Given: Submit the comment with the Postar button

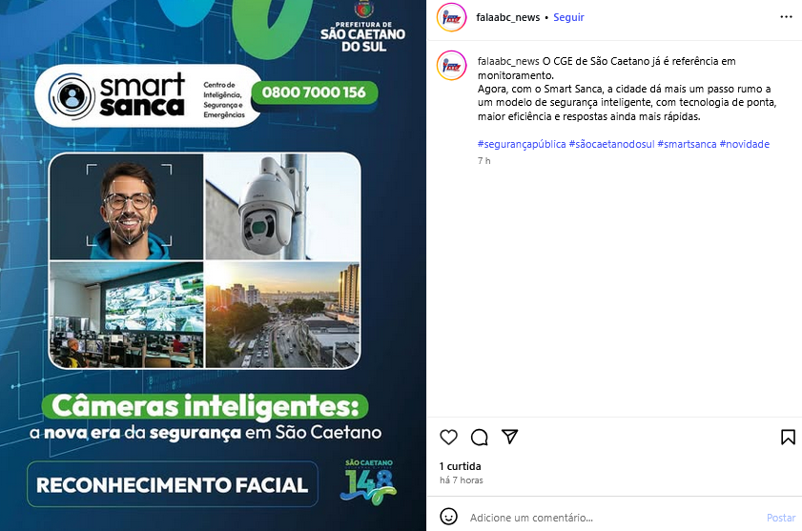Looking at the screenshot, I should [781, 518].
